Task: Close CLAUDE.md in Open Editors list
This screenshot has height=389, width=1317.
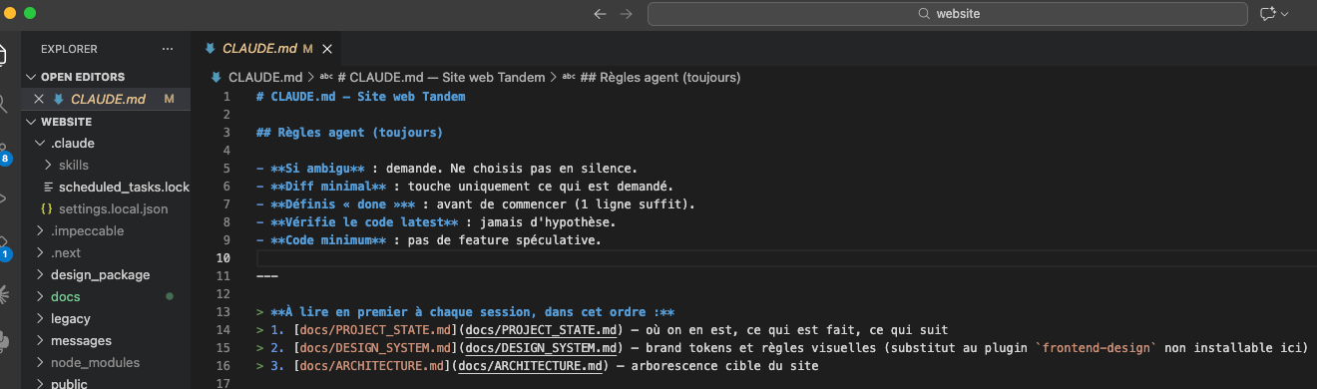Action: tap(39, 99)
